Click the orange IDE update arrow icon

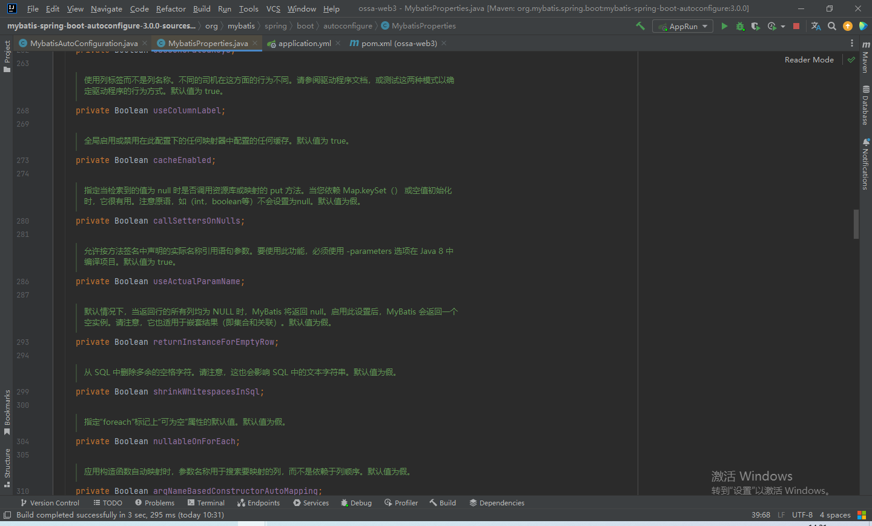point(848,26)
